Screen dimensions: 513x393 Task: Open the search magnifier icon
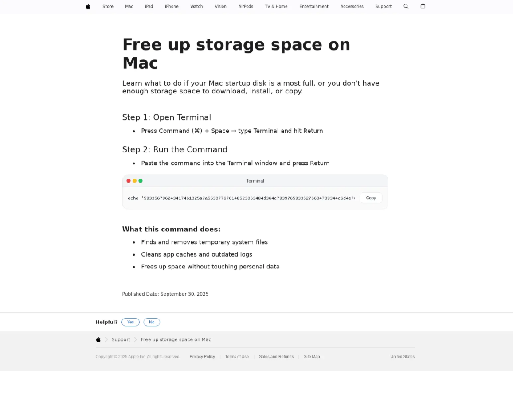coord(406,7)
